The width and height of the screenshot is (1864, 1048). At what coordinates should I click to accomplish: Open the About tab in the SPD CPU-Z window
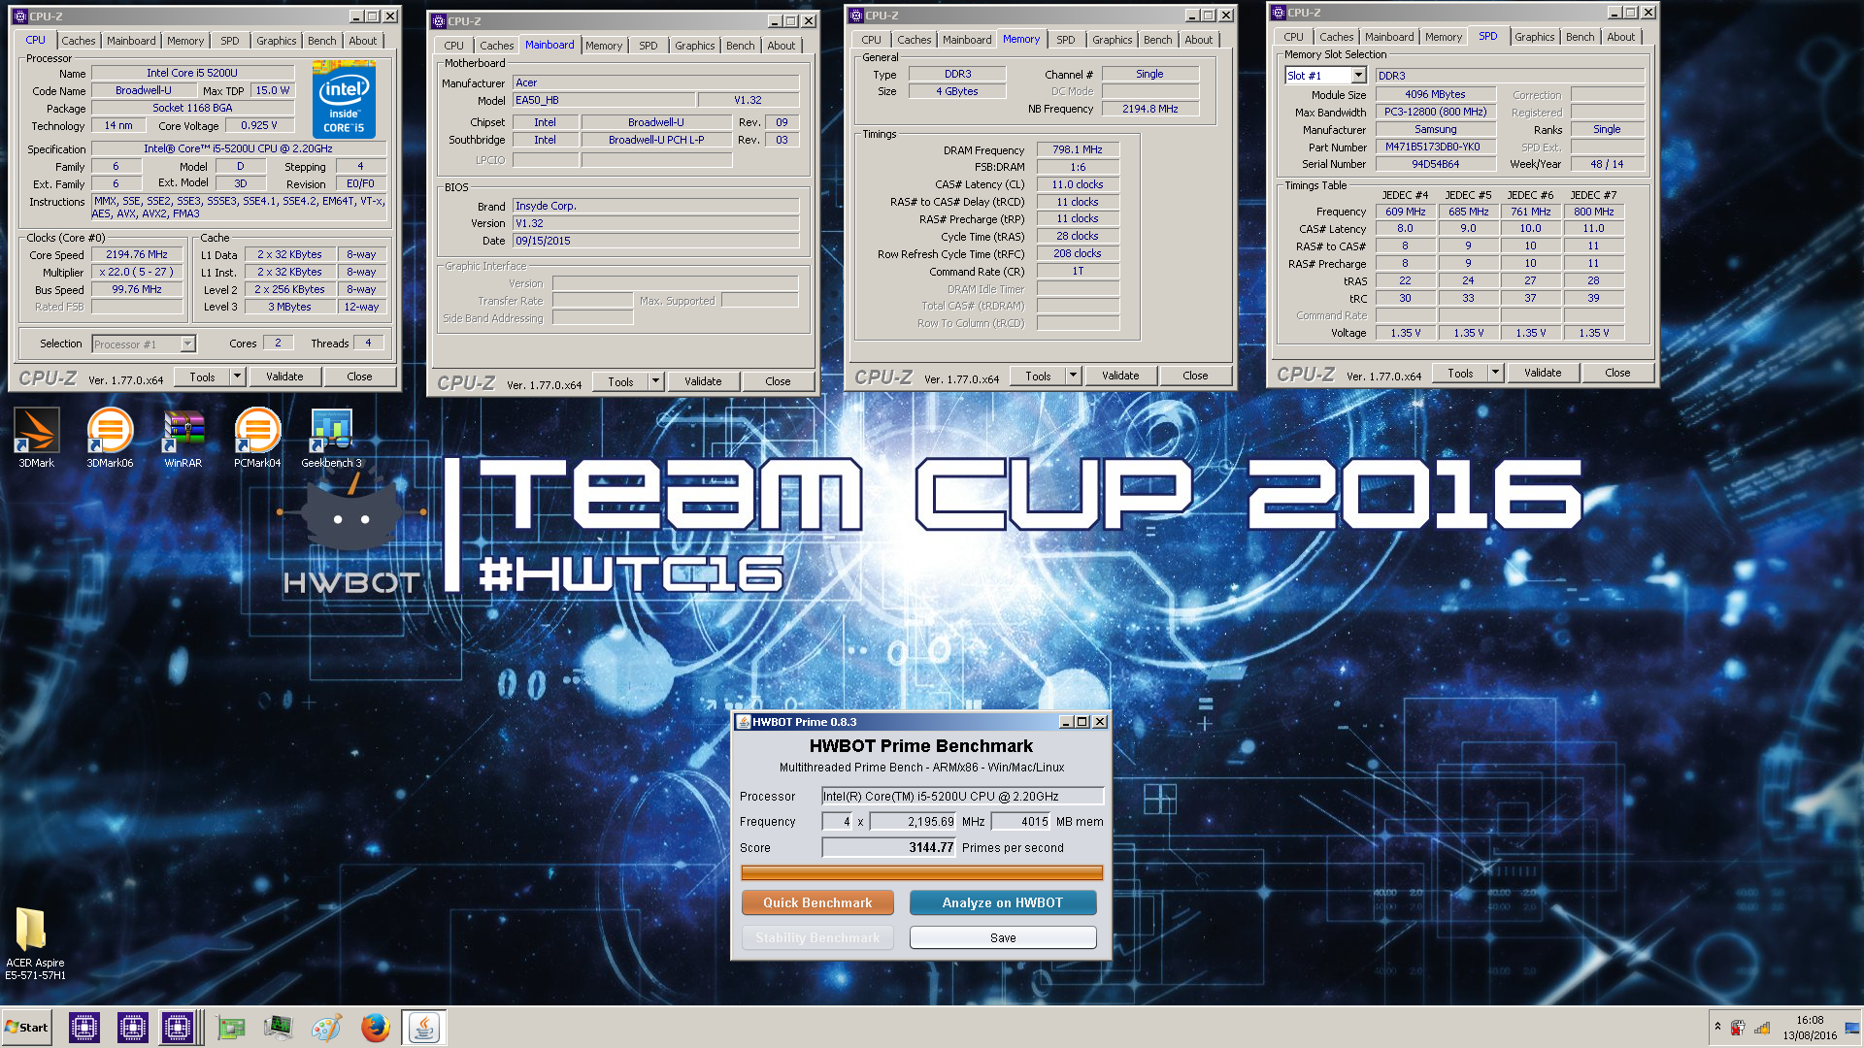1620,37
